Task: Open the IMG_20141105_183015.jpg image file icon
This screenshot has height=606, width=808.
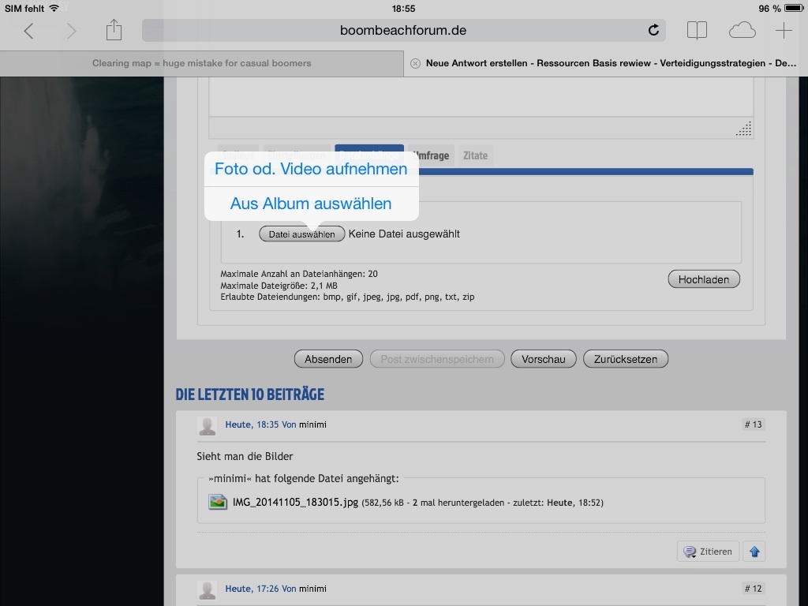Action: click(x=218, y=502)
